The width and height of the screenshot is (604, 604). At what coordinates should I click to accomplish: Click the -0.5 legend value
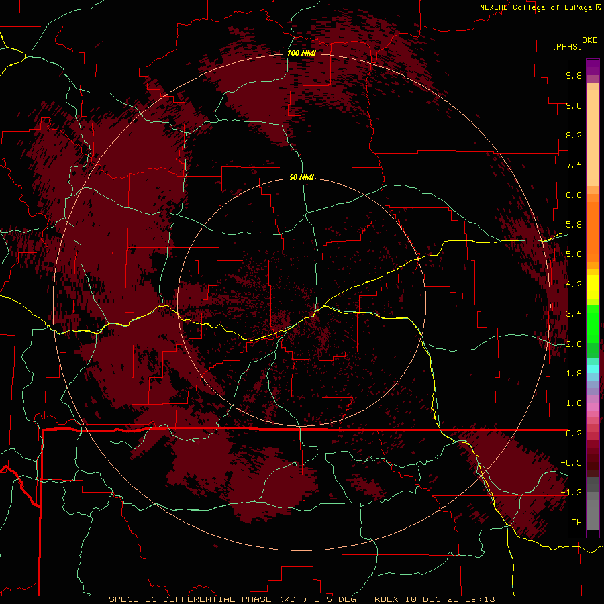pyautogui.click(x=571, y=463)
